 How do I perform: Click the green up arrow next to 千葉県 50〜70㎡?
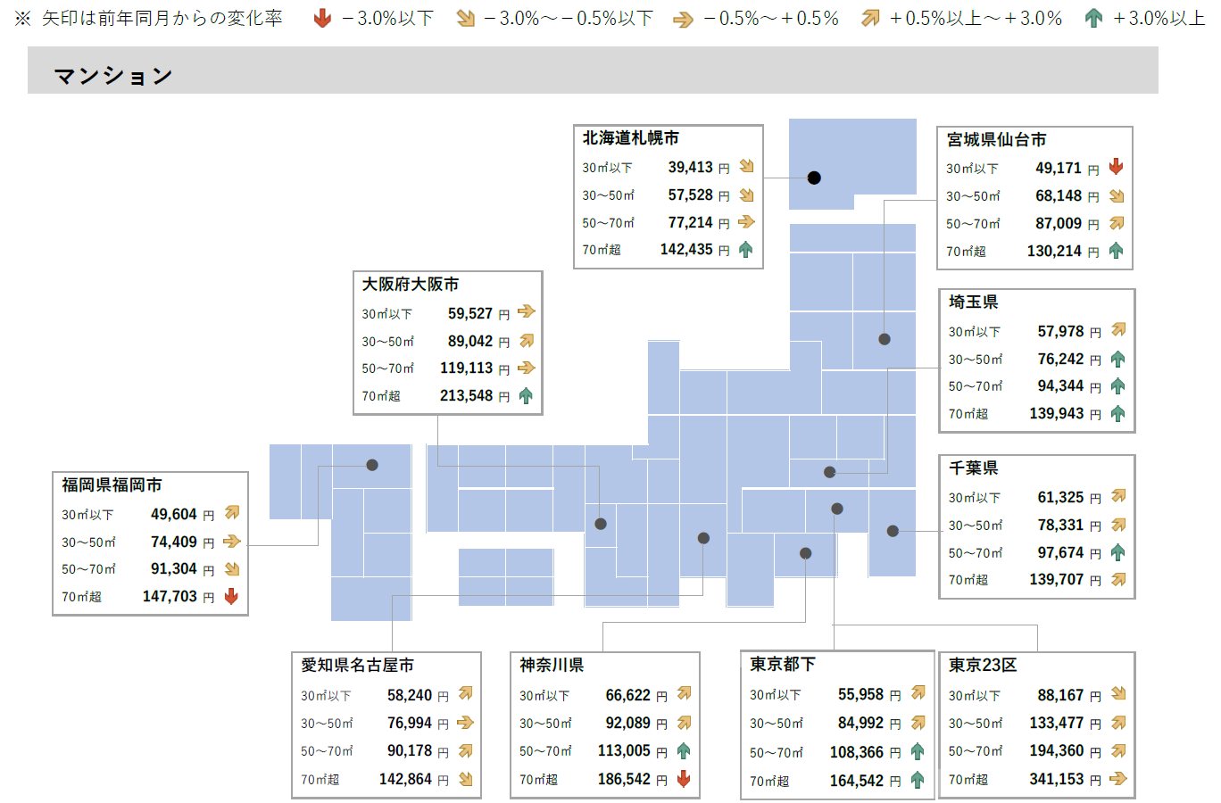(x=1117, y=552)
